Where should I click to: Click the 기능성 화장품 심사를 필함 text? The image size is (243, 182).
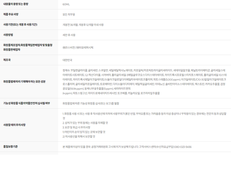90,103
